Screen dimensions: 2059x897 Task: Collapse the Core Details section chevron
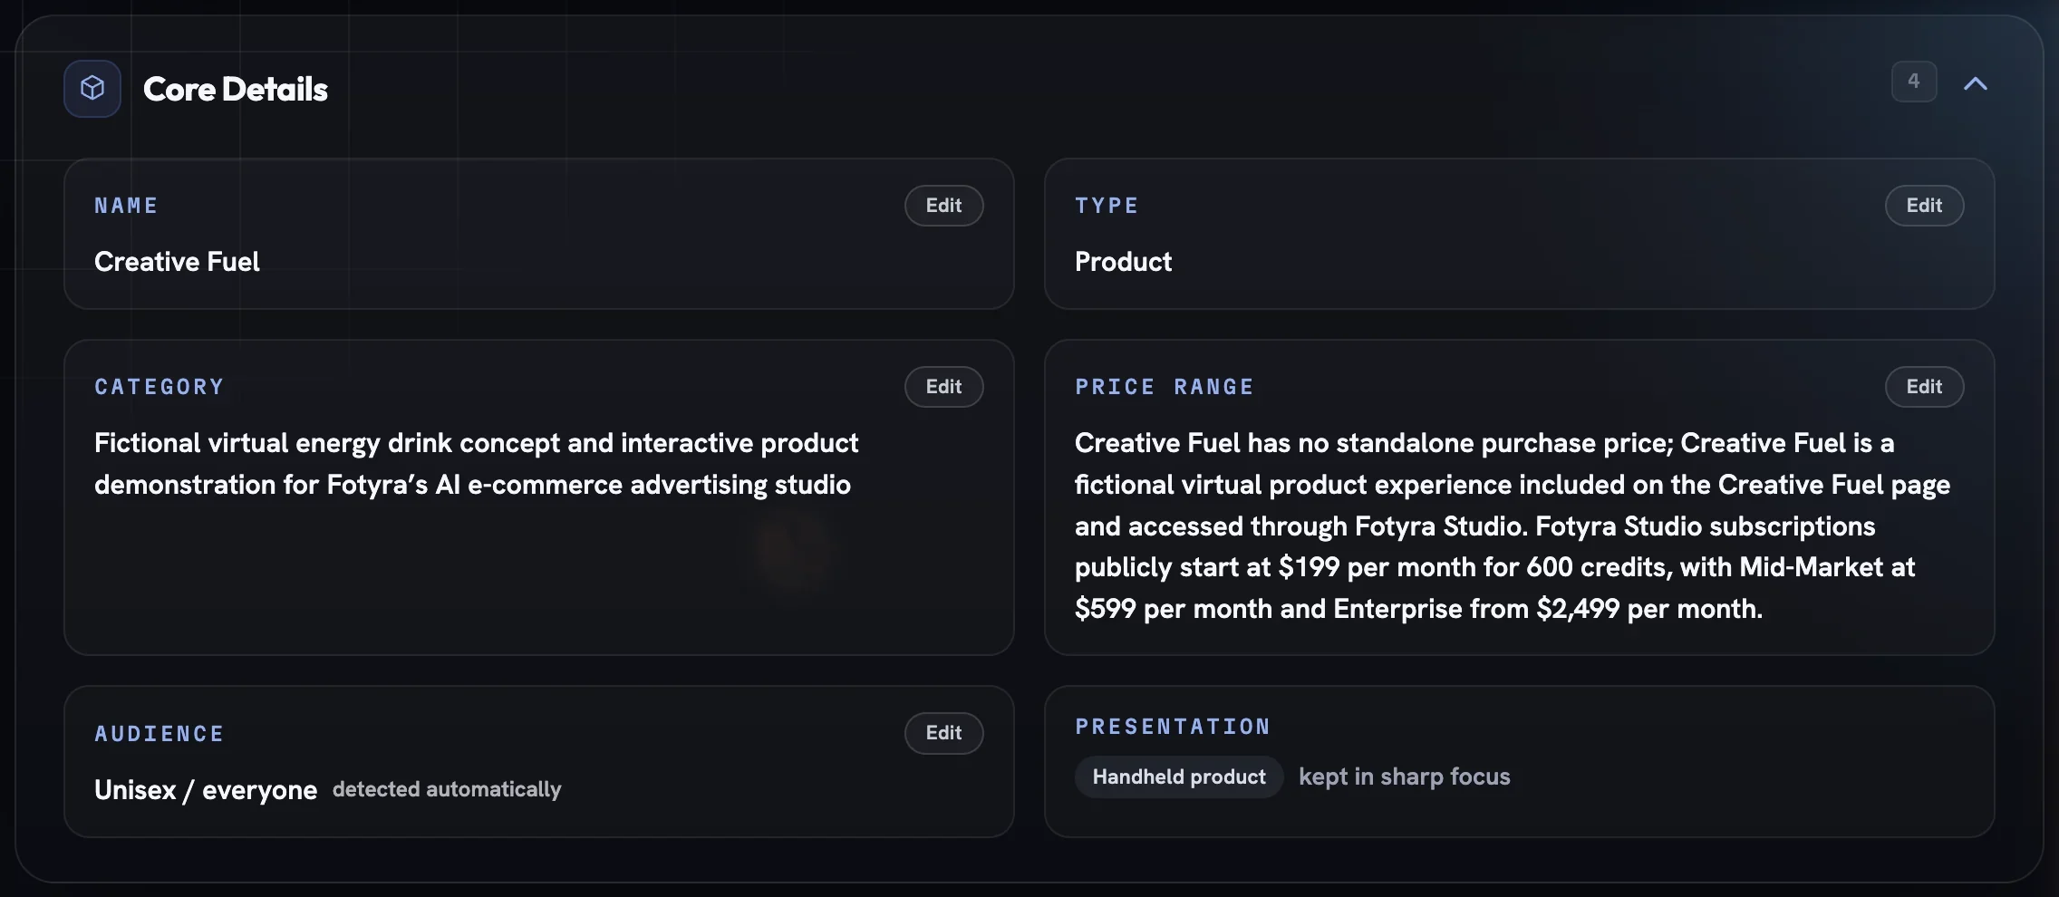(x=1975, y=83)
